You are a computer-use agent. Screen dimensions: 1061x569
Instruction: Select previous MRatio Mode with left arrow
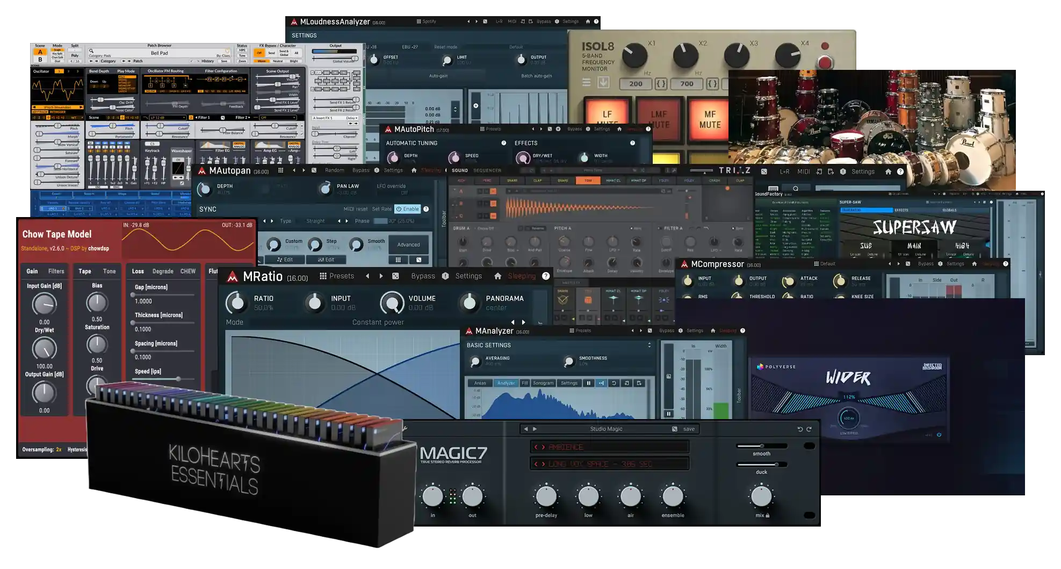(x=513, y=322)
